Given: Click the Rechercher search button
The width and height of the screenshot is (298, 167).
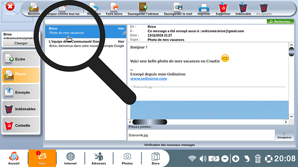Looking at the screenshot, I should click(x=280, y=22).
